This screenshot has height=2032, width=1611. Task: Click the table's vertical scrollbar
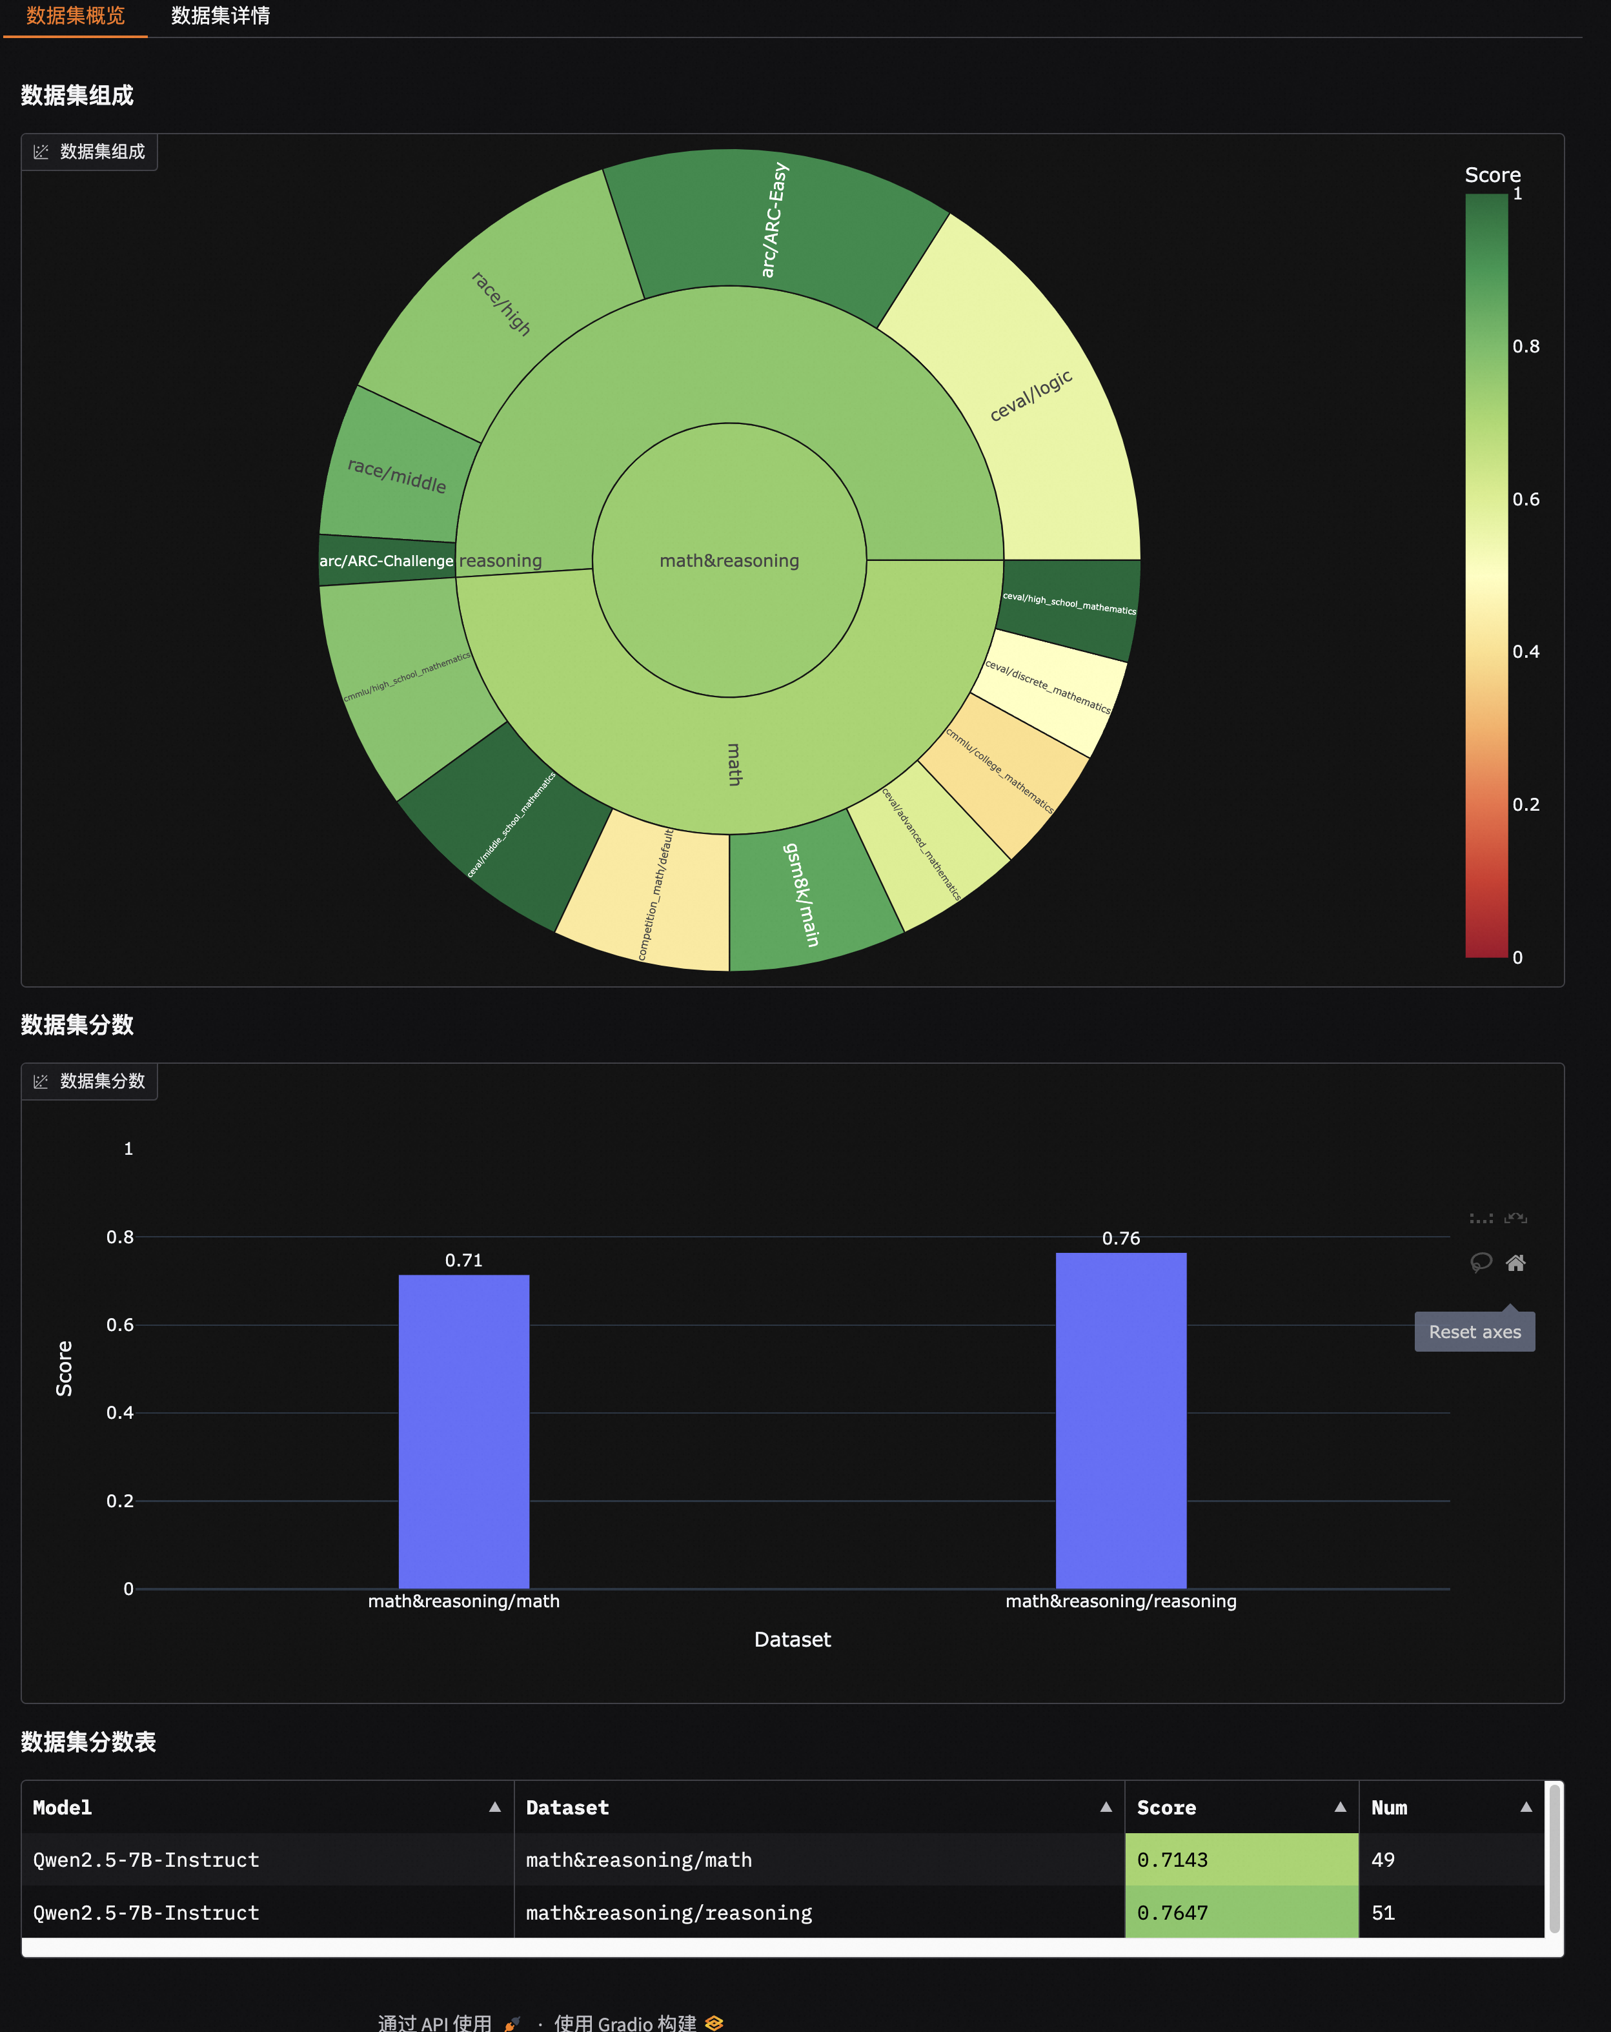[x=1554, y=1858]
